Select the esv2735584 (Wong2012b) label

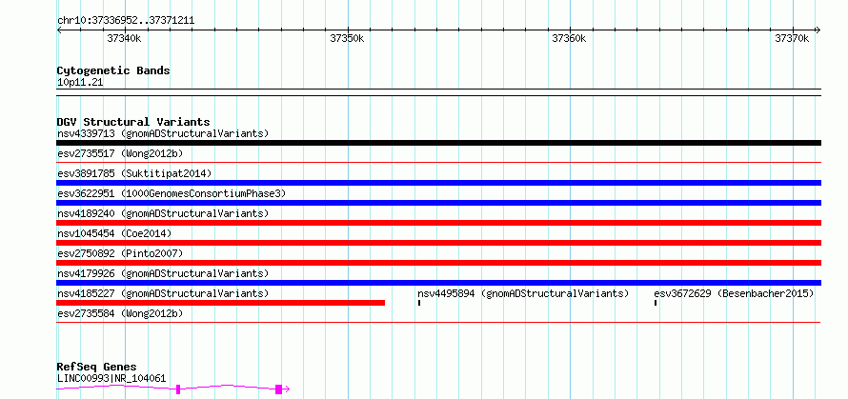coord(120,313)
